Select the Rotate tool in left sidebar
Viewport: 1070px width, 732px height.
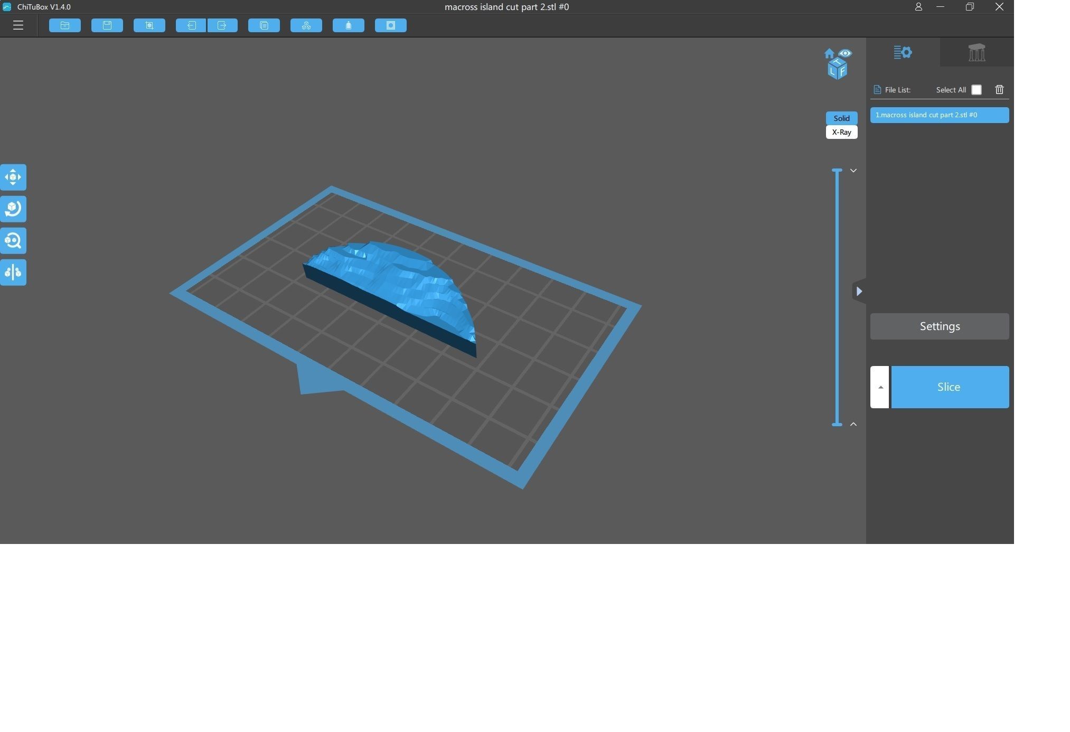[13, 209]
